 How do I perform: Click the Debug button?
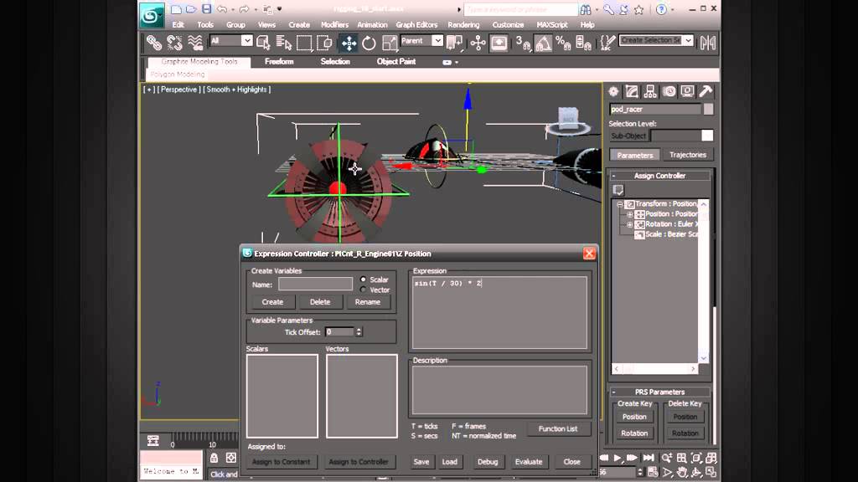[488, 462]
